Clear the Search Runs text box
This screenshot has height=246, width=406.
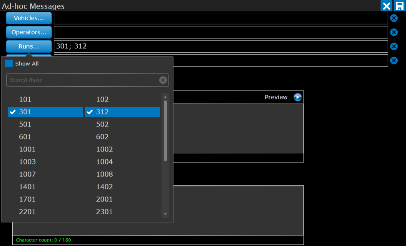point(163,80)
